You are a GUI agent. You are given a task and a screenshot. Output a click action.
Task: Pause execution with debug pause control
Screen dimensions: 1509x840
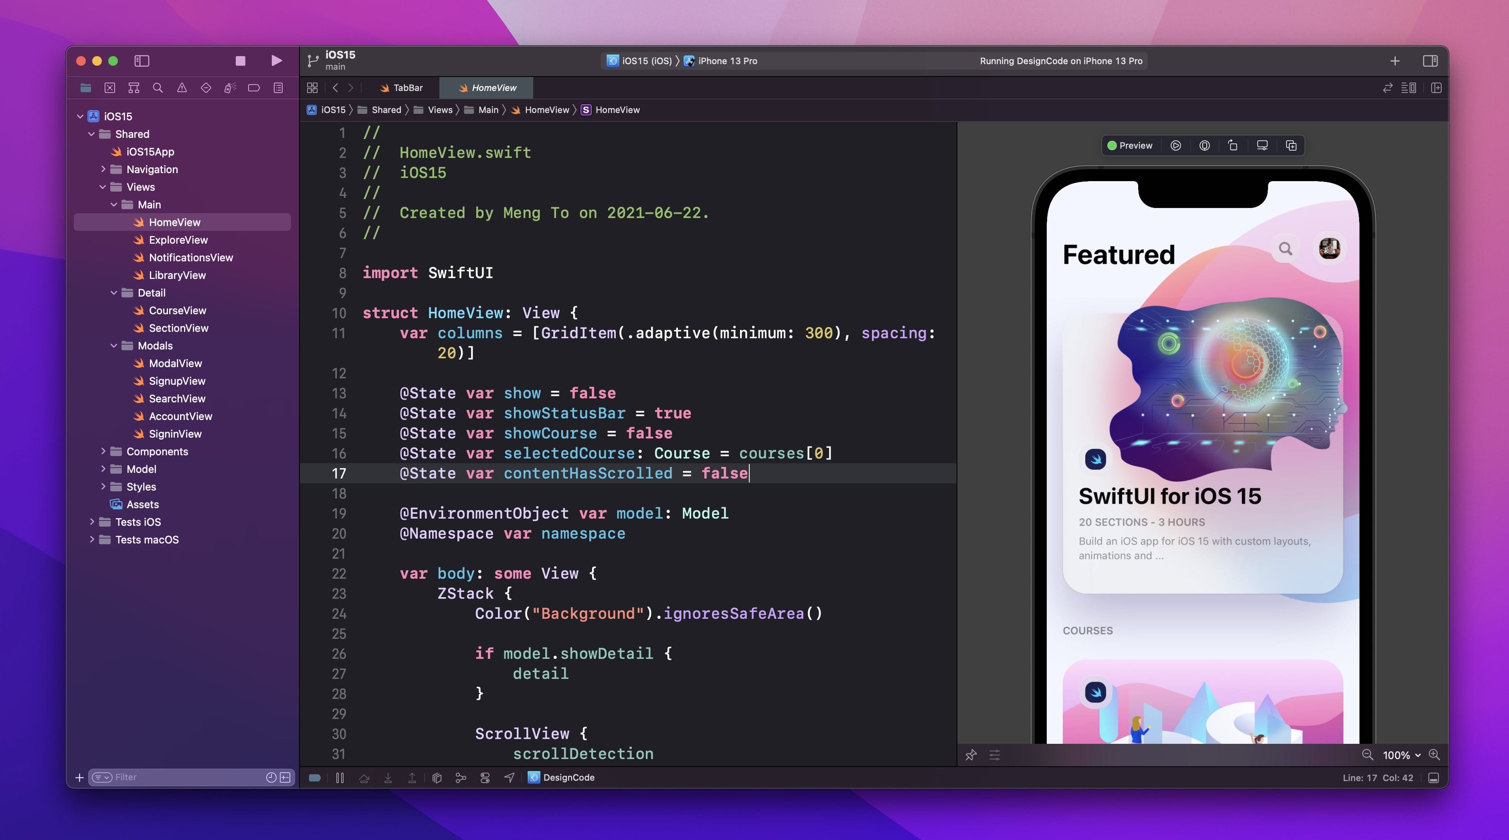(339, 777)
